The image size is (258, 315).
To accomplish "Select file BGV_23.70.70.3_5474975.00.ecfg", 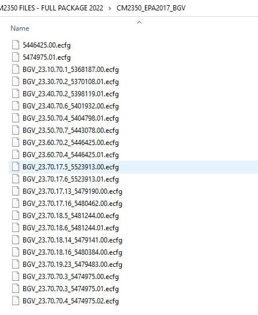I will pos(71,277).
